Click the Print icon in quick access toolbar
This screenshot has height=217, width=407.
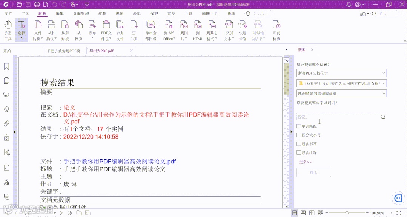37,5
